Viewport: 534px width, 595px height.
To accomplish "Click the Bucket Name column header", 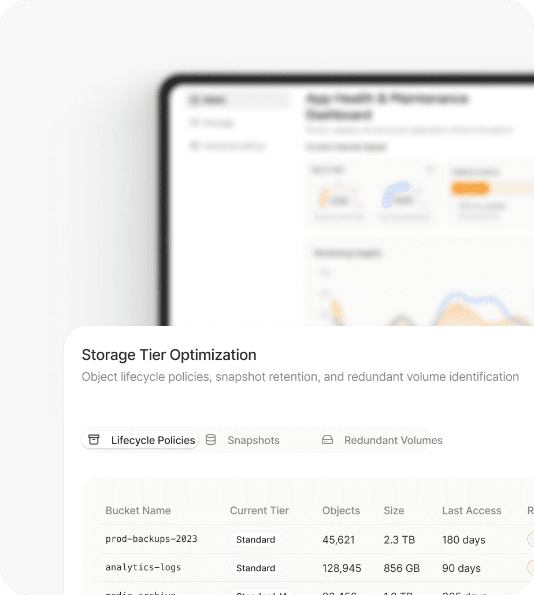I will click(138, 511).
